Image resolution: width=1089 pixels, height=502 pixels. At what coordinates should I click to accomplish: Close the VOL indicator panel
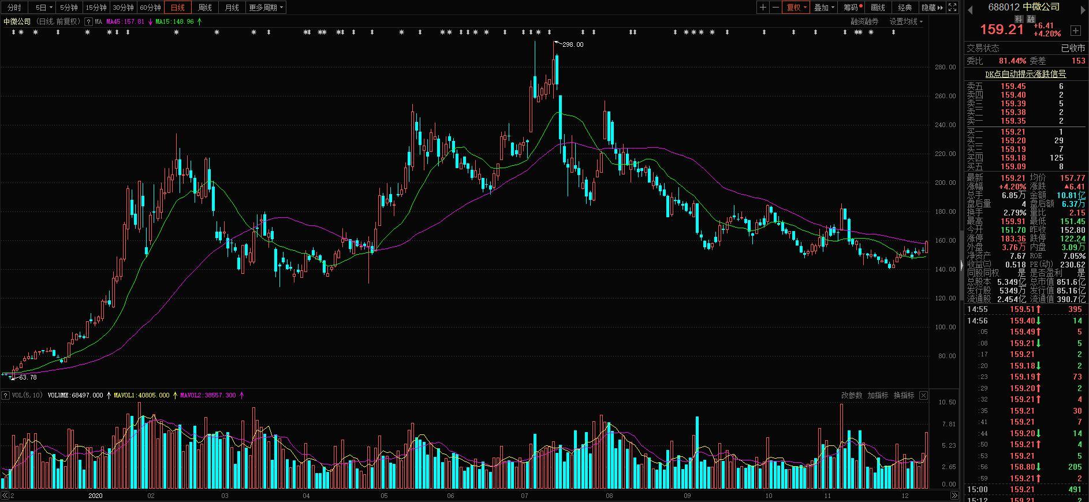923,396
